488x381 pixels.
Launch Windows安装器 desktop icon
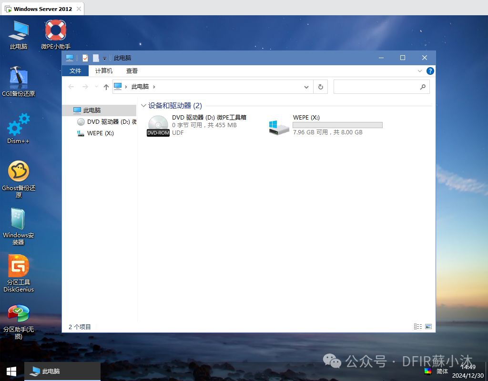[x=19, y=227]
